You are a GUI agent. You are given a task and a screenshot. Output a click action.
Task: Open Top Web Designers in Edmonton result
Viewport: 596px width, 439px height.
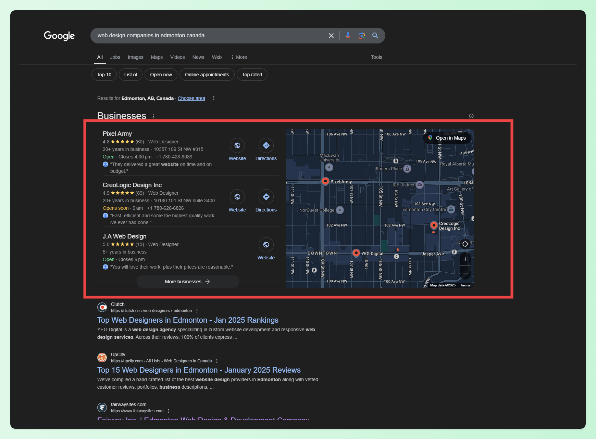tap(188, 320)
